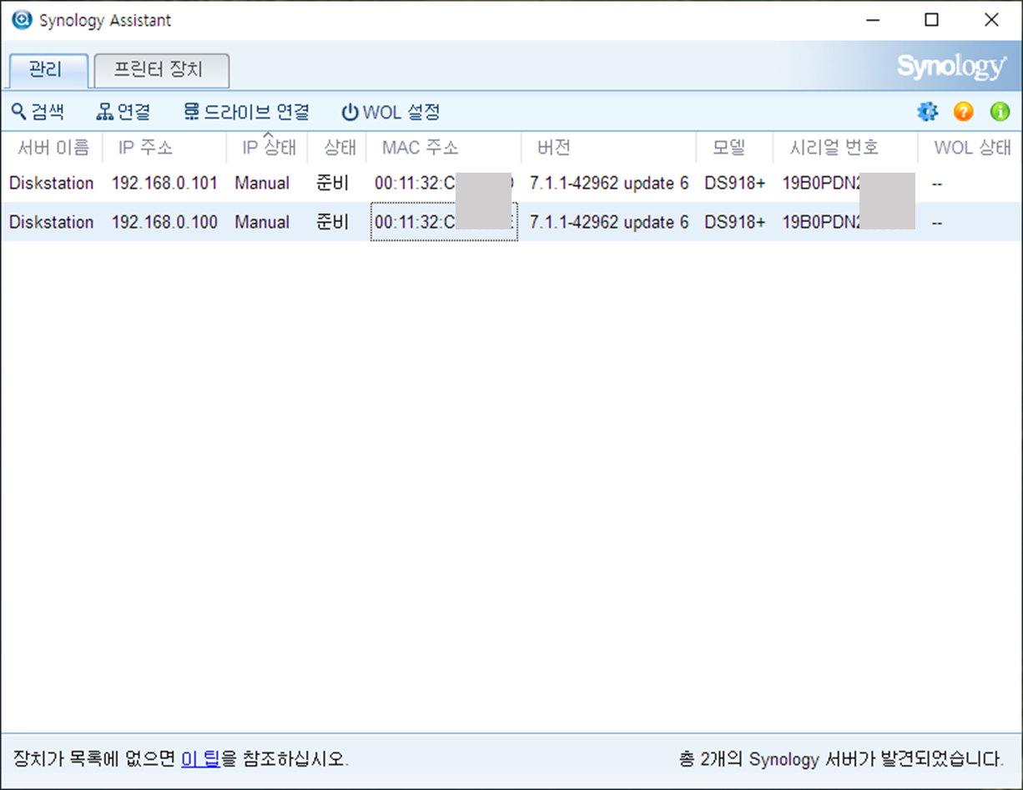Image resolution: width=1023 pixels, height=790 pixels.
Task: Click DS918+ model in 192.168.0.100 row
Action: coord(734,222)
